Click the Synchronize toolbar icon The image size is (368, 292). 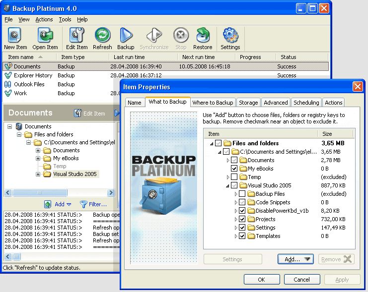(x=154, y=35)
